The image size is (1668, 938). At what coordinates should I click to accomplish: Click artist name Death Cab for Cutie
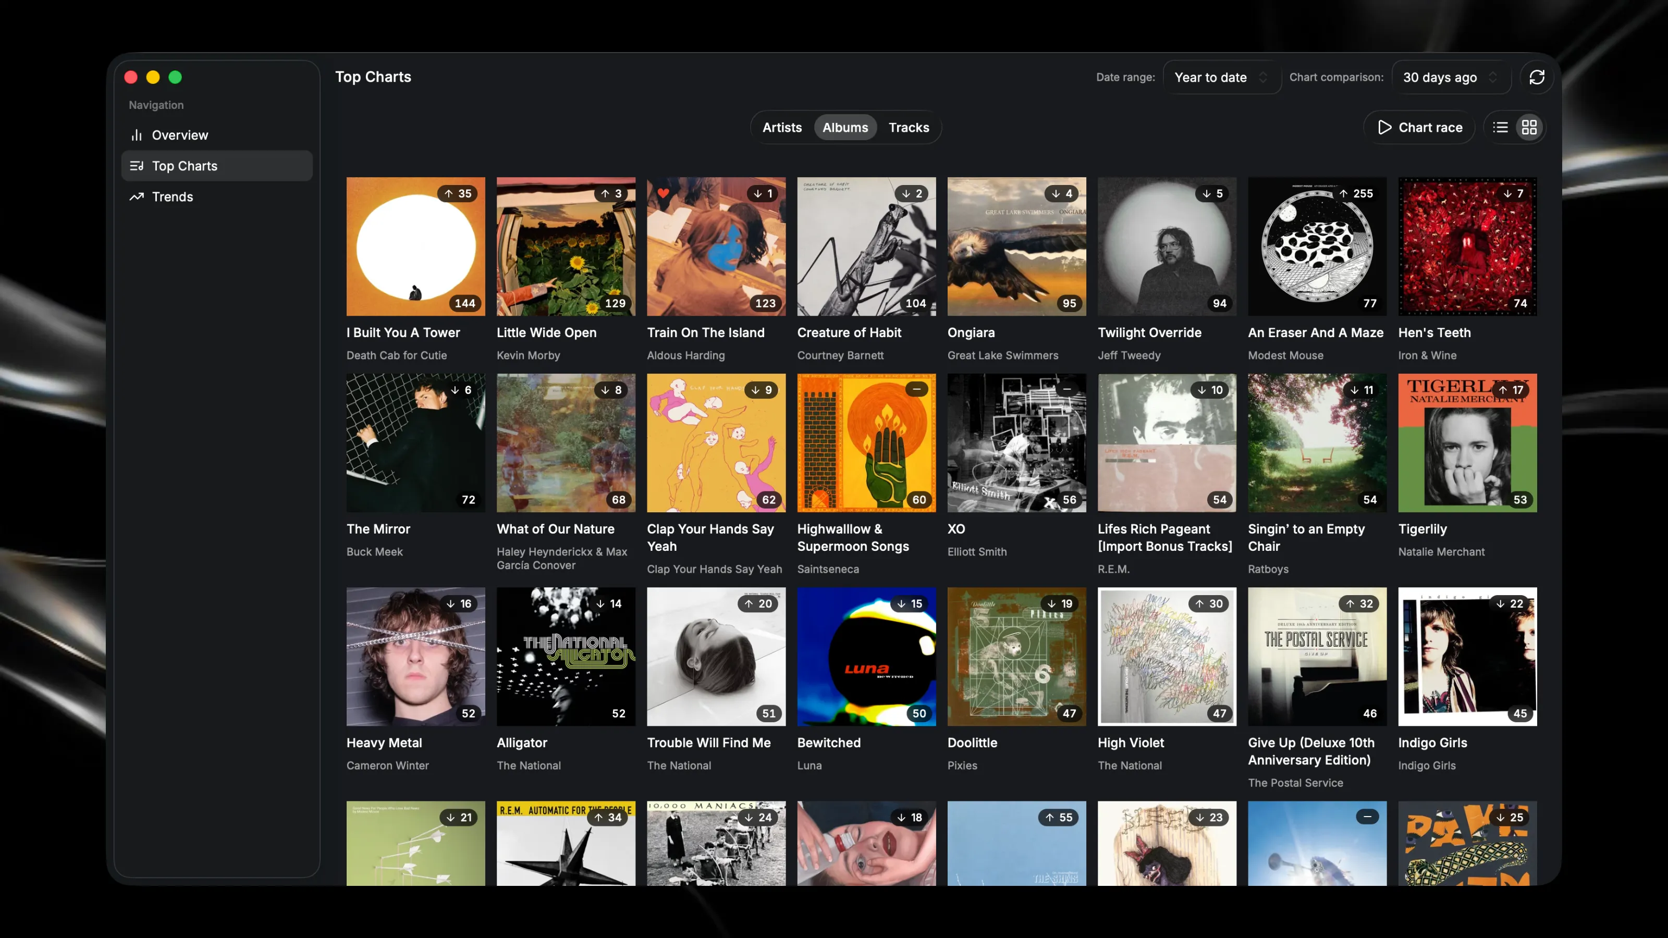pyautogui.click(x=396, y=355)
